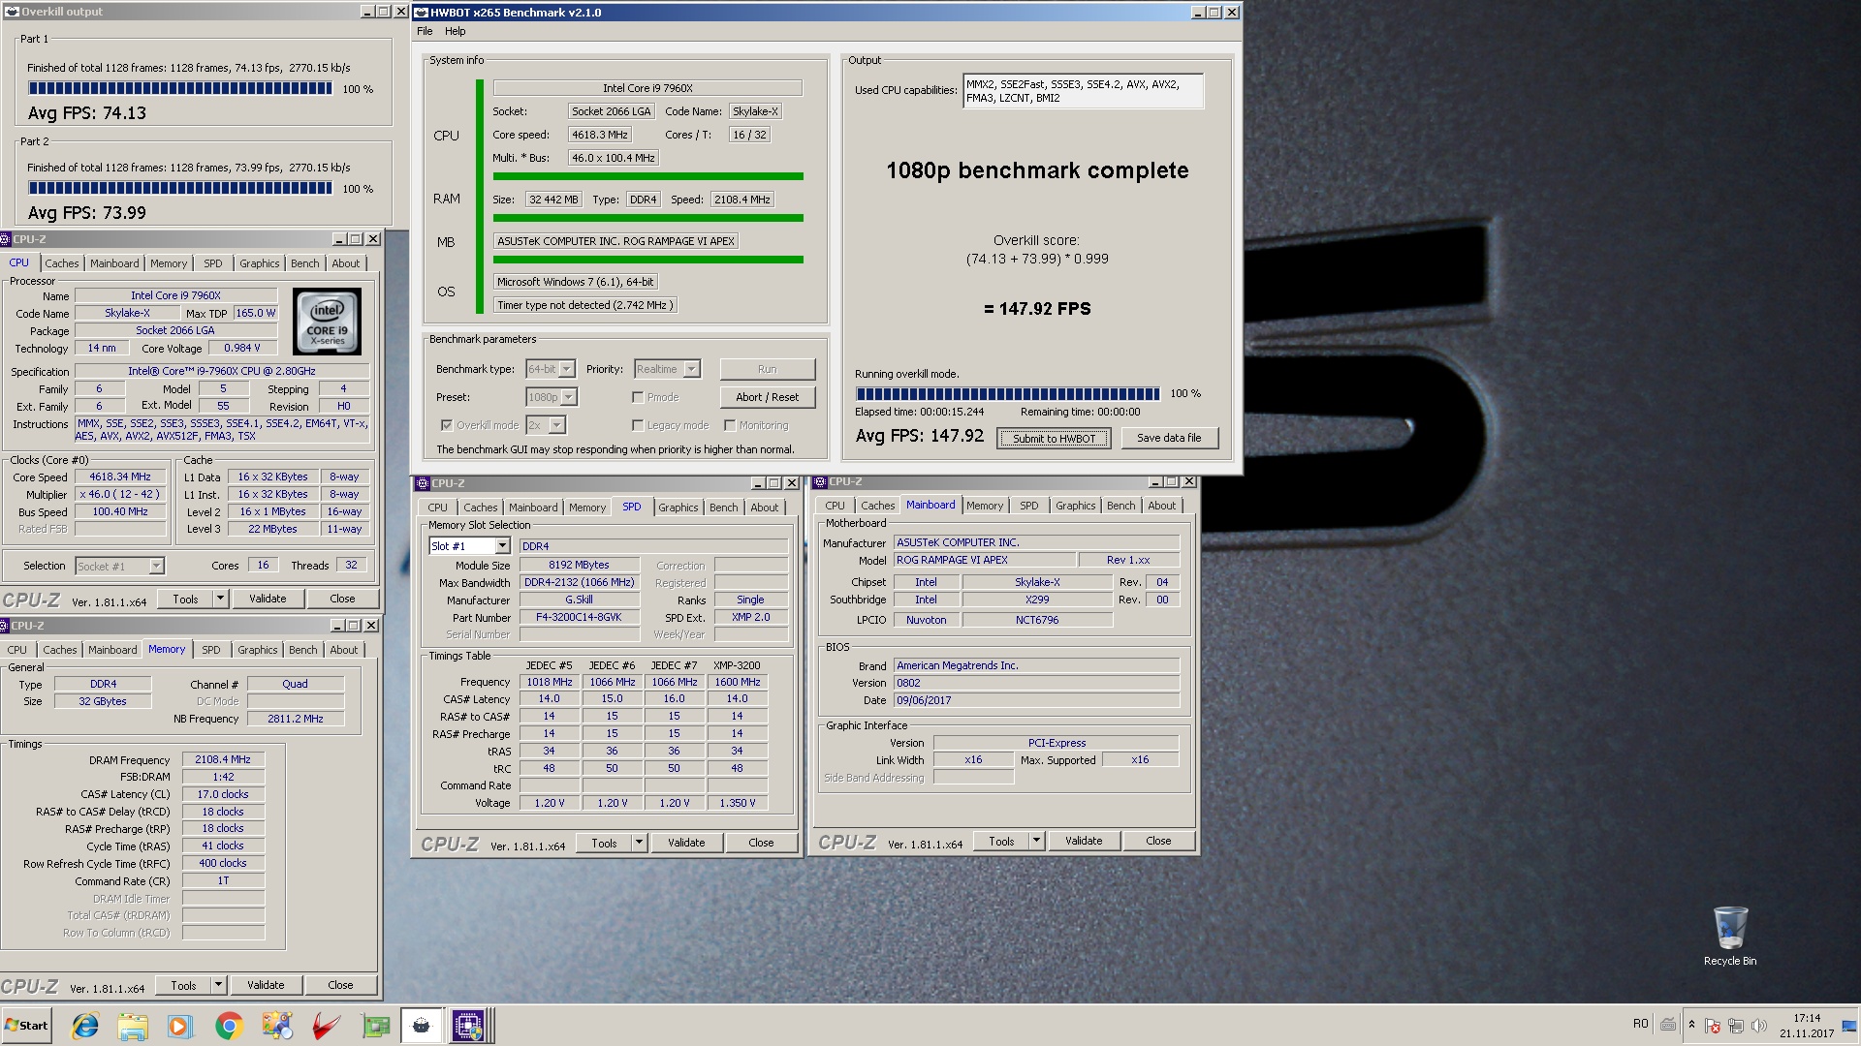Click the Run benchmark button
This screenshot has height=1046, width=1861.
coord(768,369)
